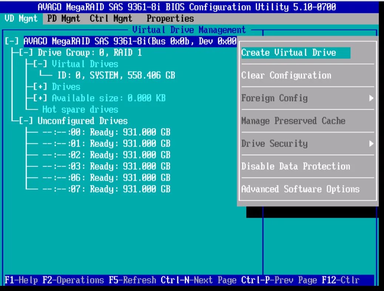Viewport: 384px width, 291px height.
Task: Click F2-Operations in the bottom bar
Action: [73, 280]
